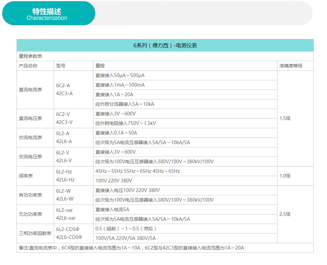Screen dimensions: 327x265
Task: Select the 备注 footnote row at table bottom
Action: (x=131, y=248)
